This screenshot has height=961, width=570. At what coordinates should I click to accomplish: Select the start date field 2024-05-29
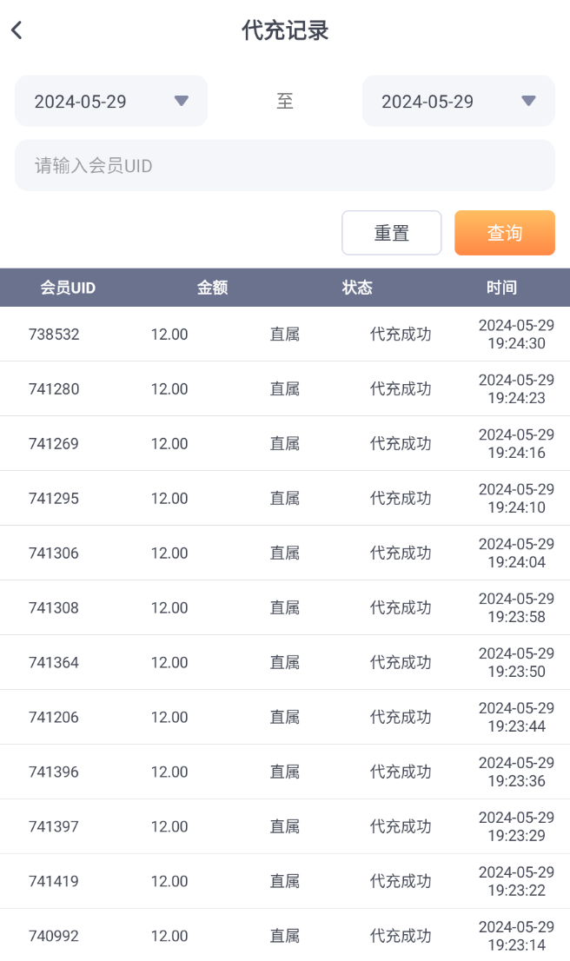tap(81, 102)
